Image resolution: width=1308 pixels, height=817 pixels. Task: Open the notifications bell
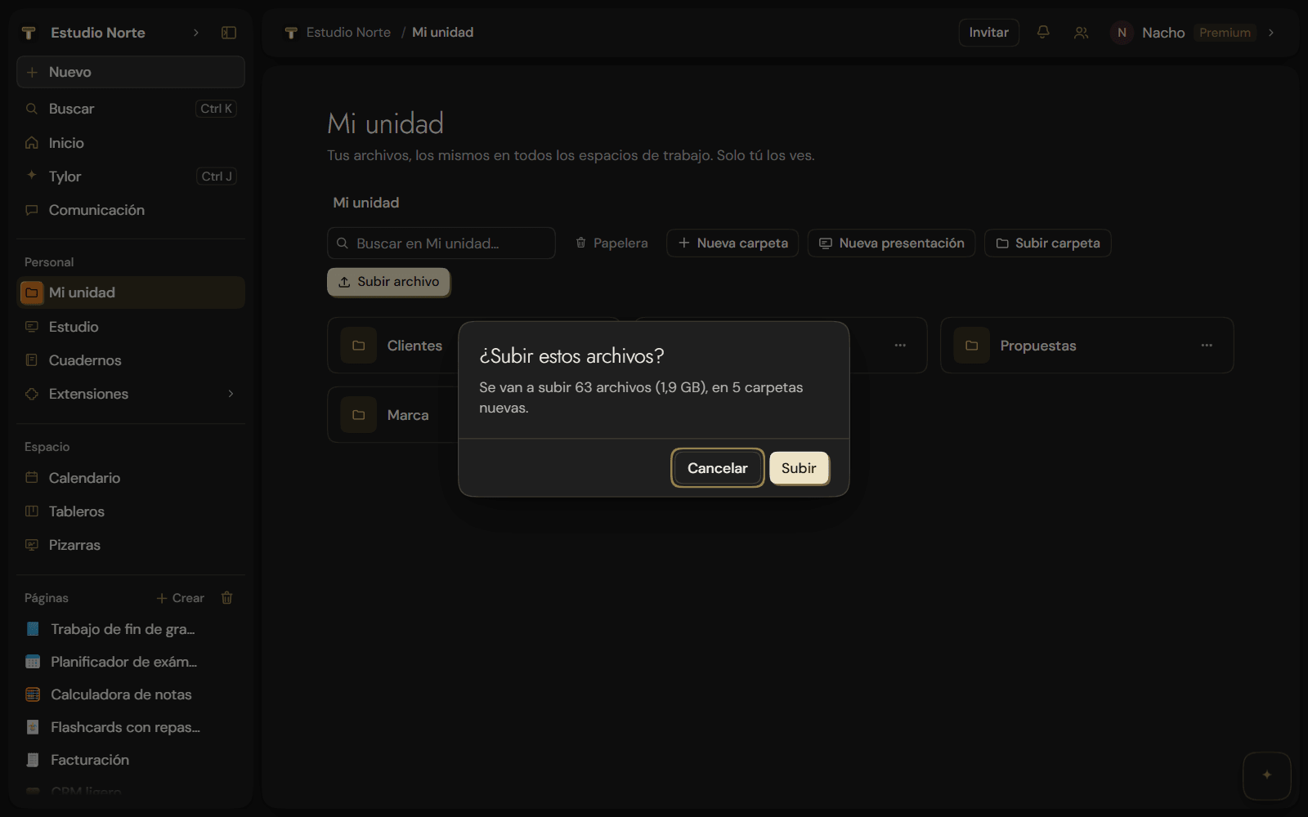[1043, 33]
